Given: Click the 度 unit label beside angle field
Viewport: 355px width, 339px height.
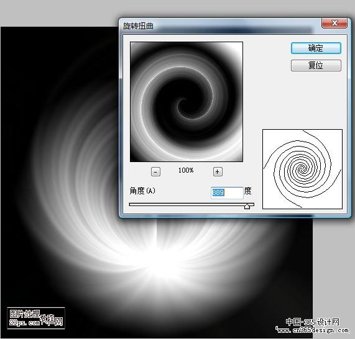Looking at the screenshot, I should tap(247, 191).
